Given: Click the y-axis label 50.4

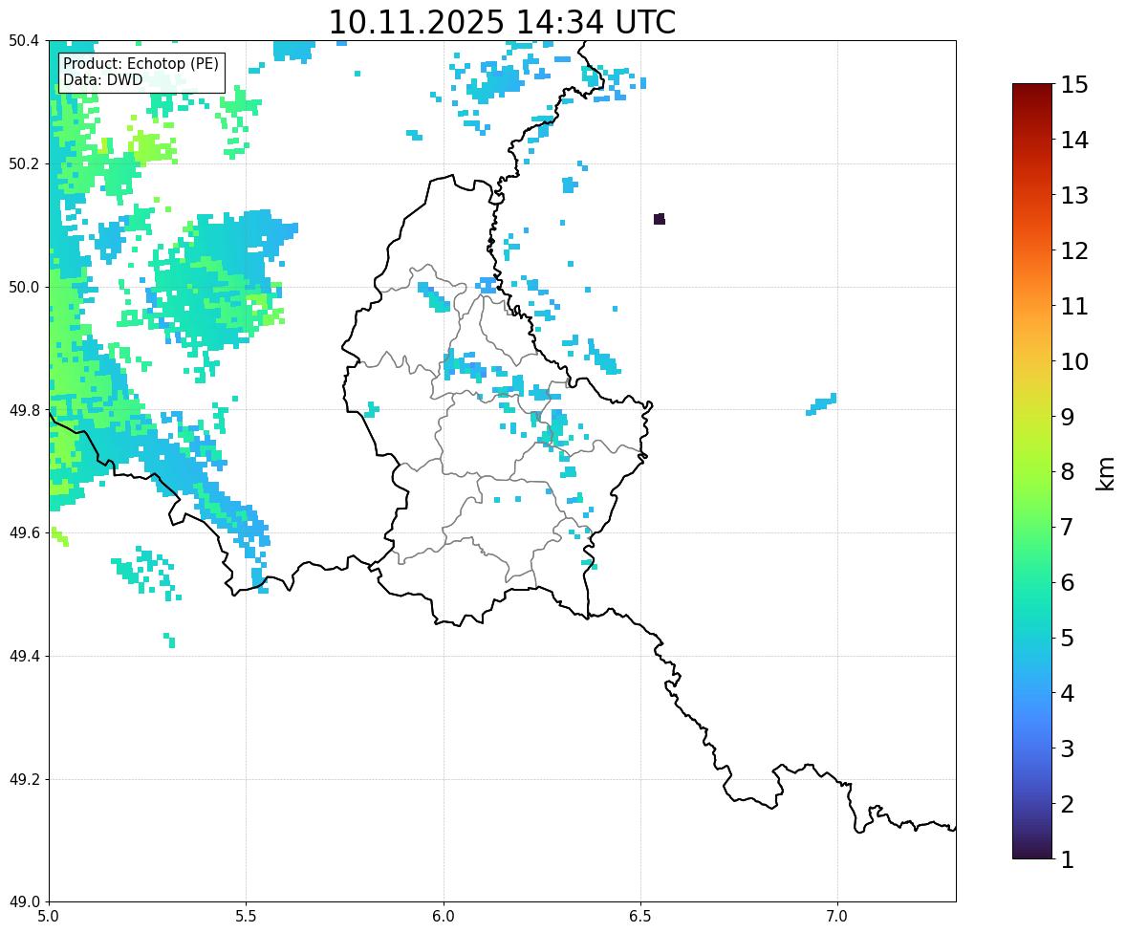Looking at the screenshot, I should pyautogui.click(x=24, y=41).
